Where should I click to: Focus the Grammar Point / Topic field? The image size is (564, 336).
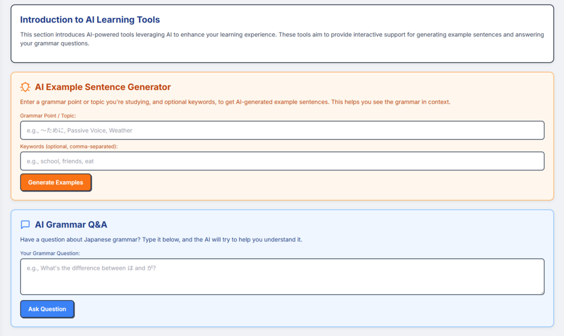(282, 130)
